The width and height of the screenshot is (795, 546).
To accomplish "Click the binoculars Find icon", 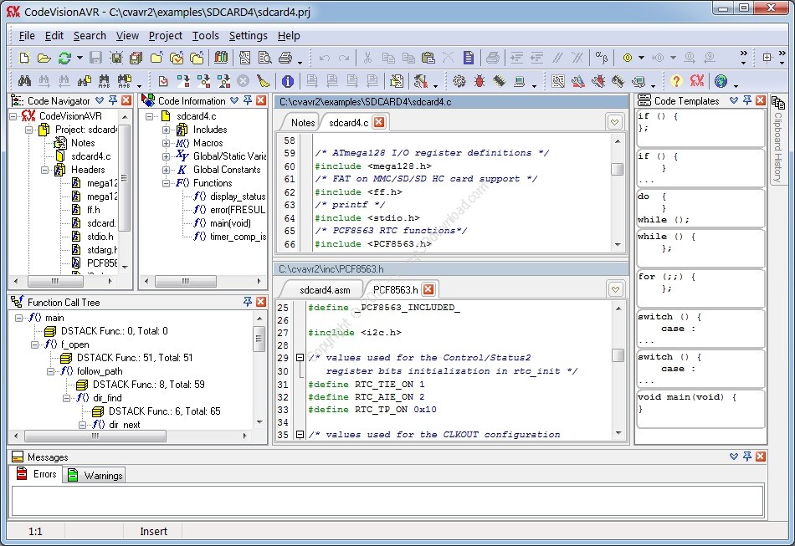I will [23, 80].
